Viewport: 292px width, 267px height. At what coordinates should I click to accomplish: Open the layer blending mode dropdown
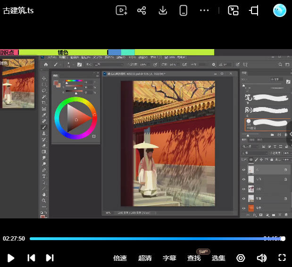click(x=254, y=153)
